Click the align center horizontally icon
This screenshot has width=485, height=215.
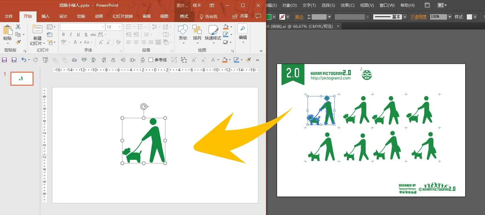click(113, 60)
